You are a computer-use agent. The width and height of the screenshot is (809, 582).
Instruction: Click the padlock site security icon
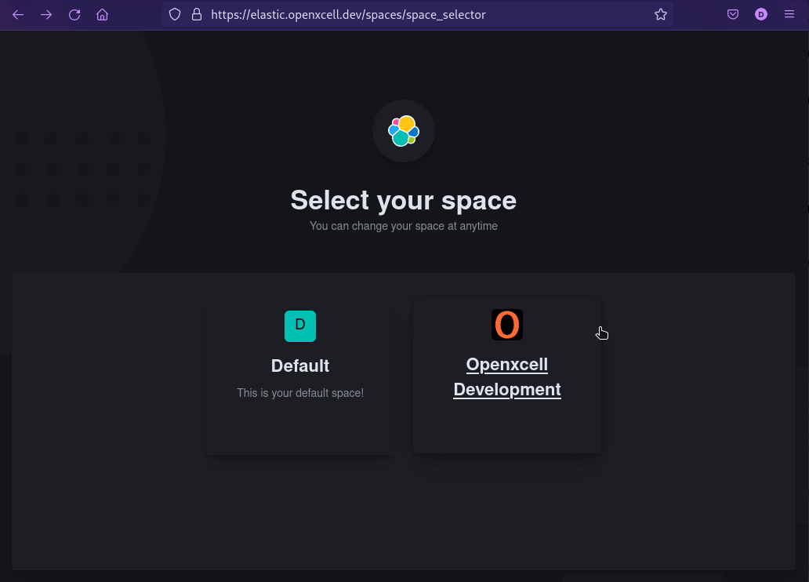196,14
